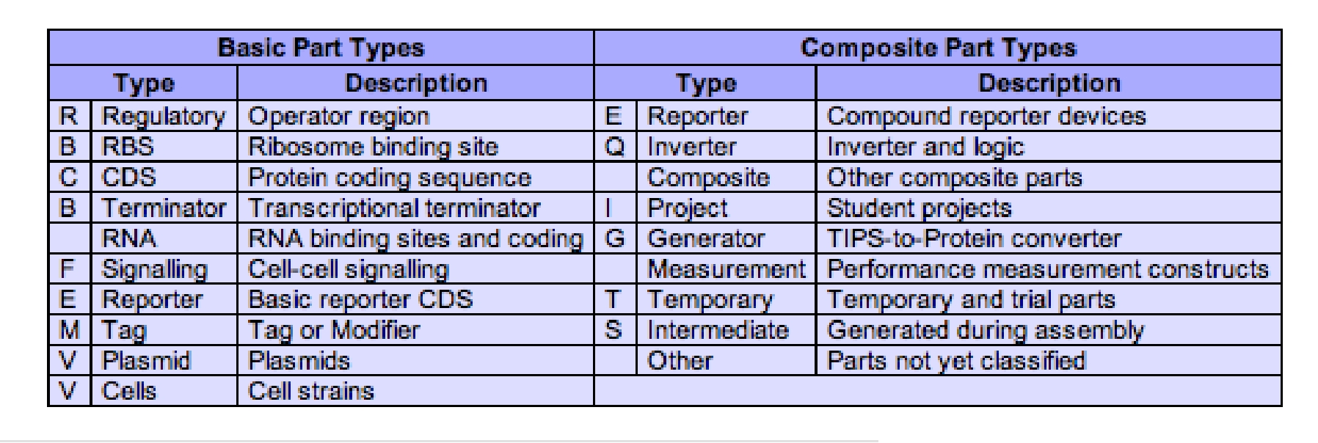Select the "RNA binding sites and coding" cell

point(415,239)
